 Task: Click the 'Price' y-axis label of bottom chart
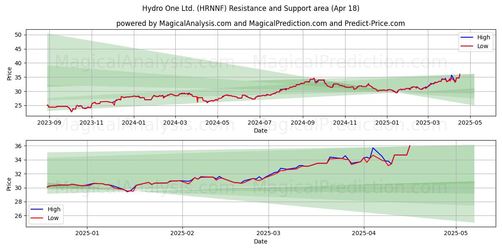coord(9,184)
